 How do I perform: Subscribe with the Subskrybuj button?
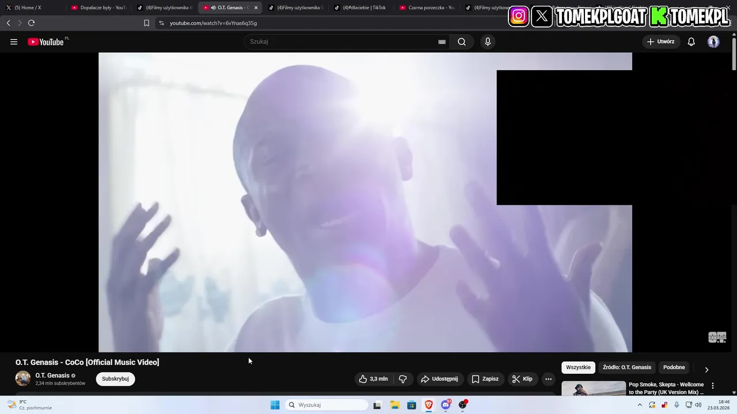tap(115, 379)
